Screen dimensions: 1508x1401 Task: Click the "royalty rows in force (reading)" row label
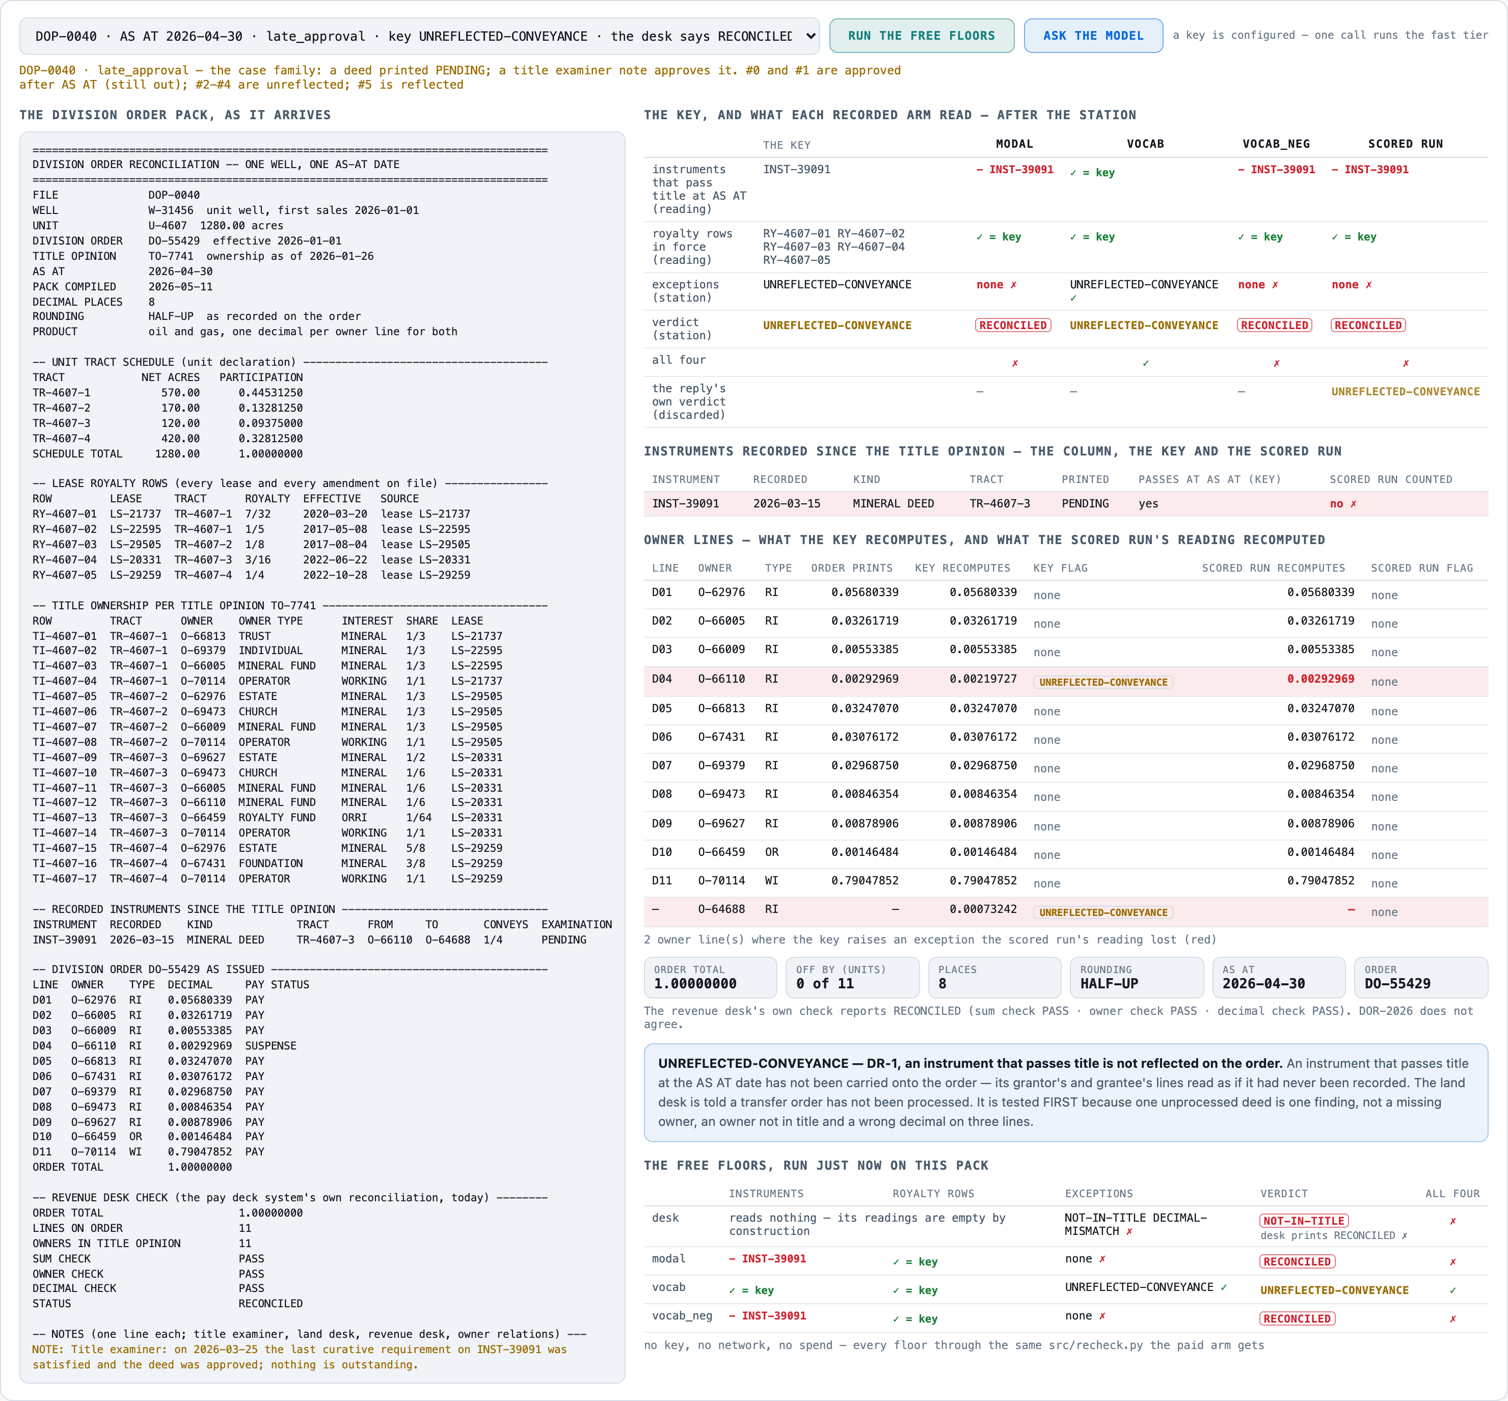(x=692, y=247)
